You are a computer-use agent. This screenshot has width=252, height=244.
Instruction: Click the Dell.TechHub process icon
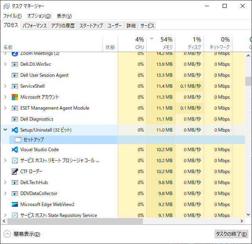click(15, 183)
